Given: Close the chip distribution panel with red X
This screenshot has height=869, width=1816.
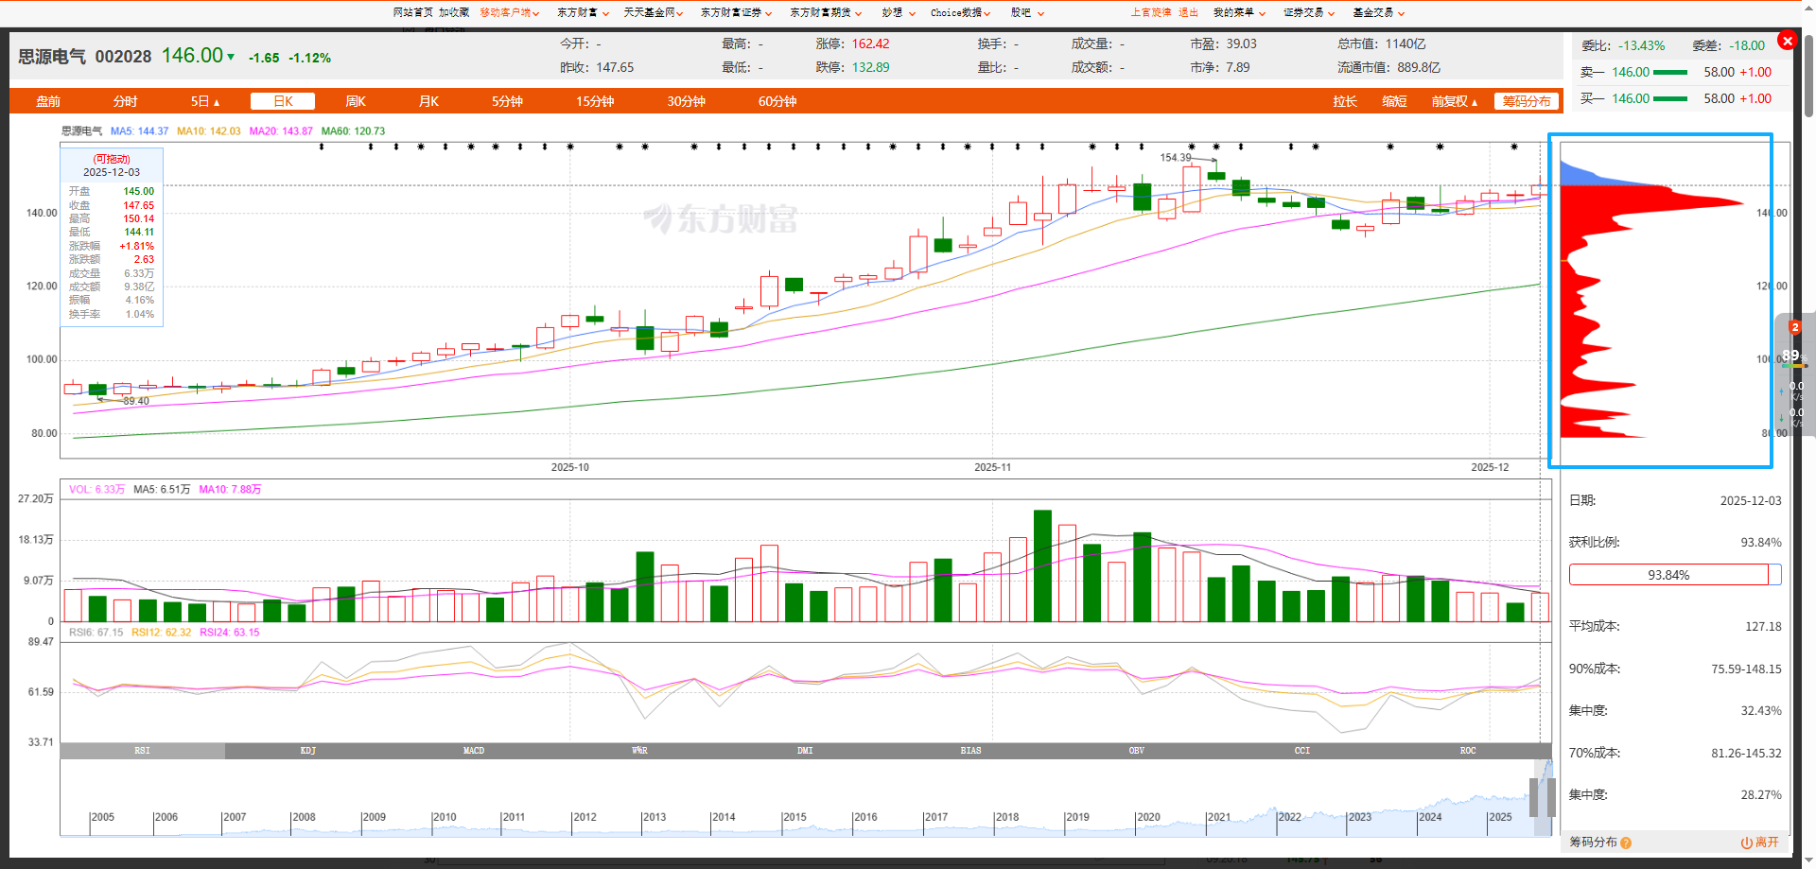Looking at the screenshot, I should pos(1787,41).
